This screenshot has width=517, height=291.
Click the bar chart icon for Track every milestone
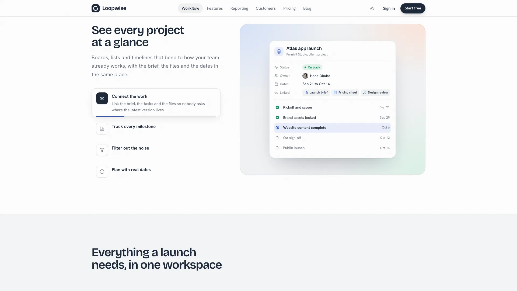click(102, 129)
